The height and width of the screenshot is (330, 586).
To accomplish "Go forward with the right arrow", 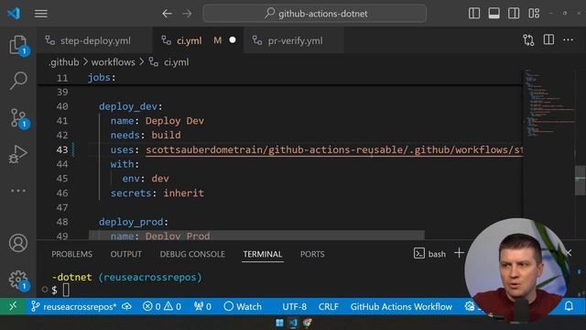I will [x=187, y=14].
